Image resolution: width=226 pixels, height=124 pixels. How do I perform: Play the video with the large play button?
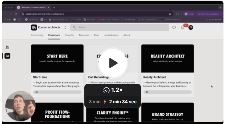click(x=113, y=63)
